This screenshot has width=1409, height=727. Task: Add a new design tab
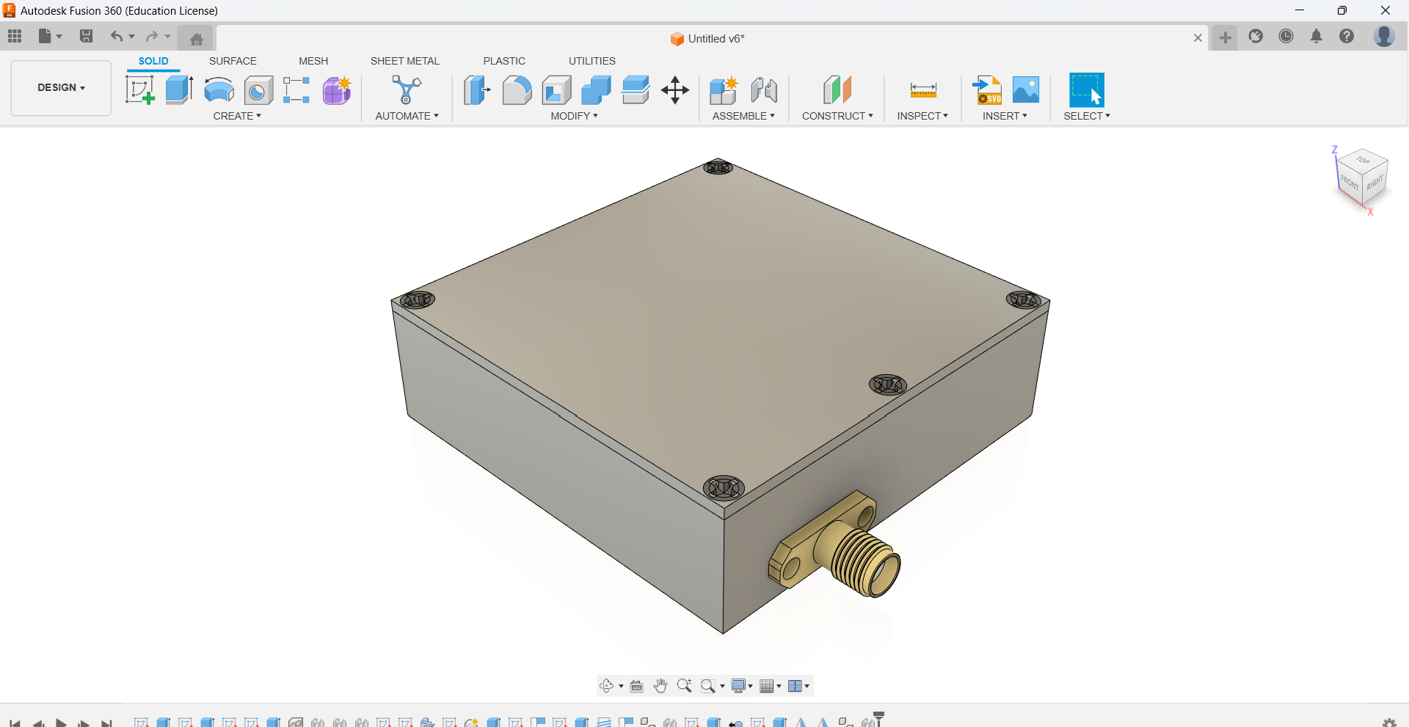pyautogui.click(x=1225, y=37)
